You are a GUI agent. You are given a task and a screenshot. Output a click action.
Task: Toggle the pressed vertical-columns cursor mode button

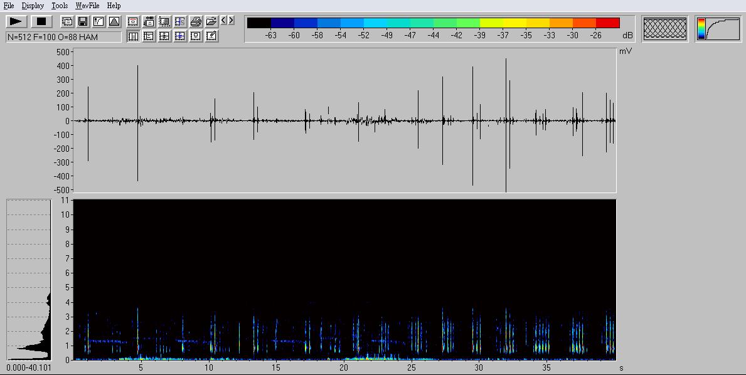tap(133, 36)
